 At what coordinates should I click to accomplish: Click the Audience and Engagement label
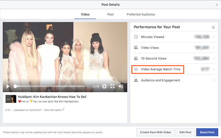(x=161, y=80)
